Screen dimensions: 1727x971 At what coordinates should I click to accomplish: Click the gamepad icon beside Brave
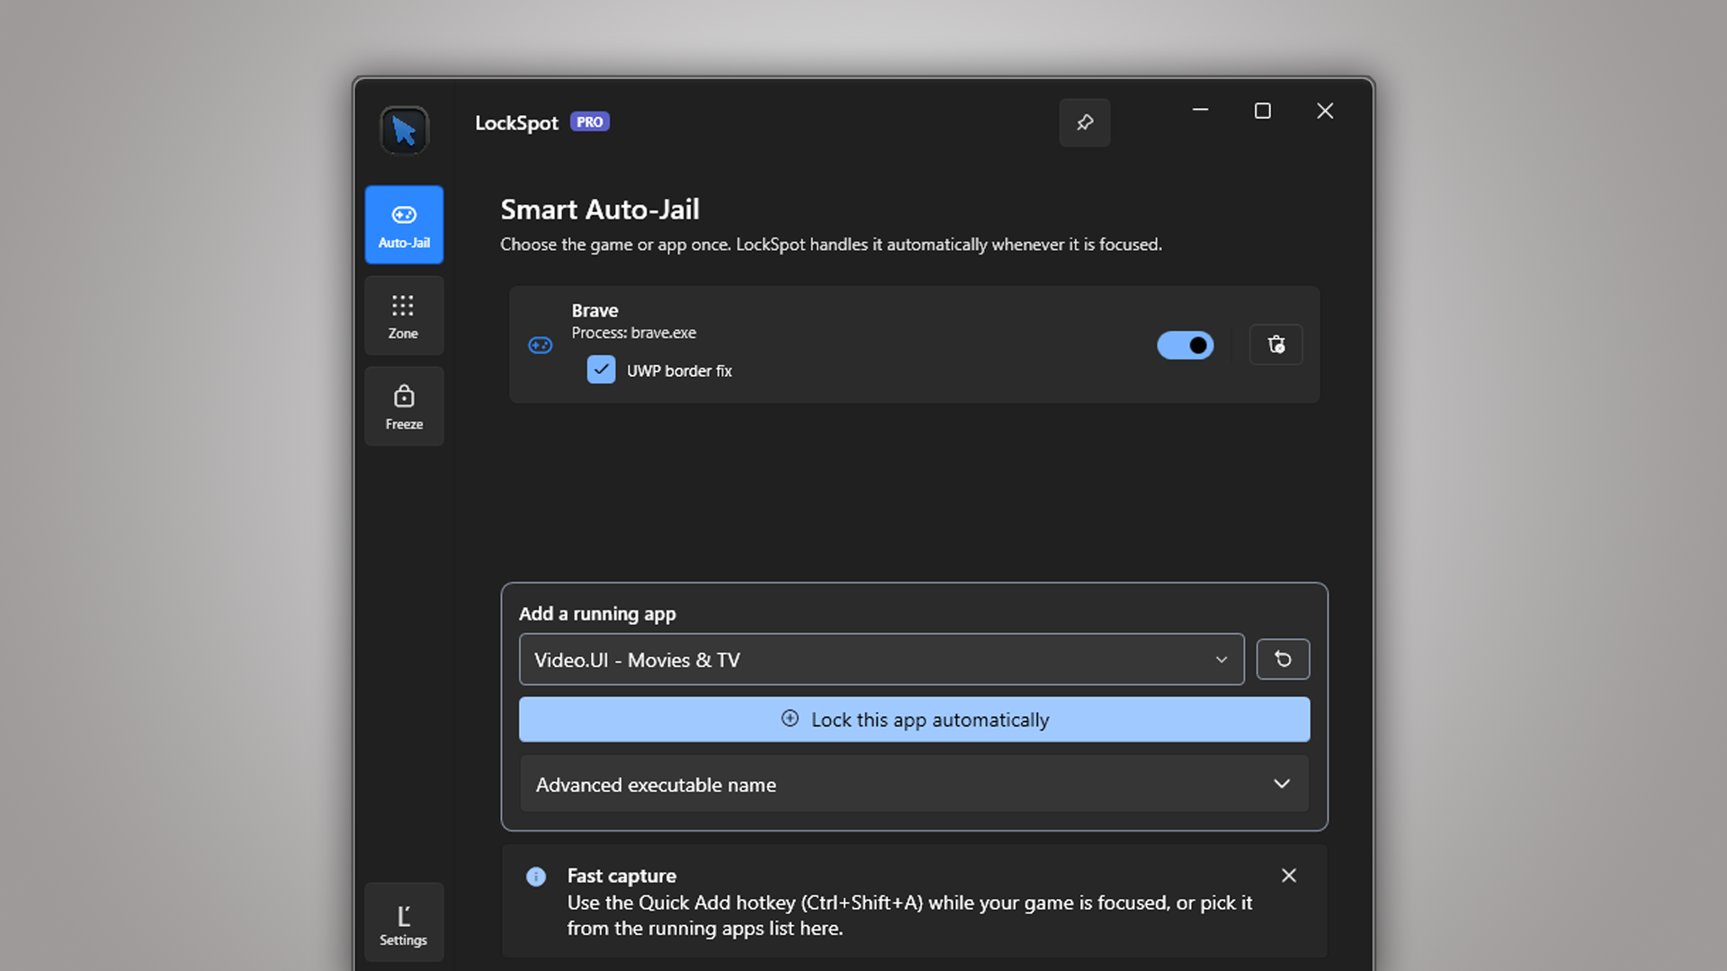tap(541, 345)
